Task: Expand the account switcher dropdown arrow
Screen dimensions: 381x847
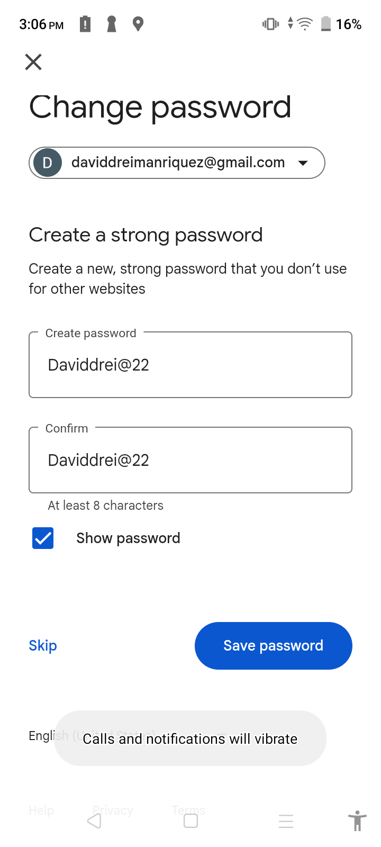Action: coord(303,163)
